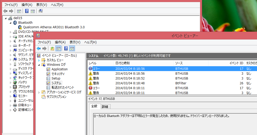The height and width of the screenshot is (135, 257).
Task: Click Application log icon in tree
Action: (x=48, y=69)
